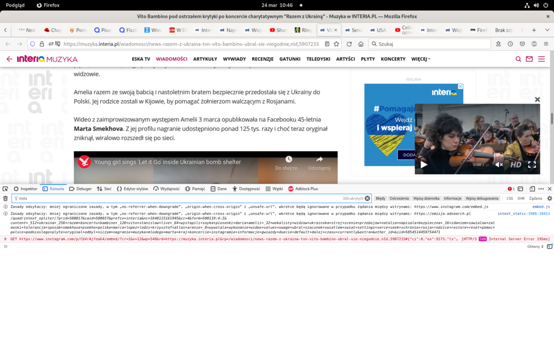Open the power menu in the top bar
This screenshot has width=554, height=346.
point(546,6)
